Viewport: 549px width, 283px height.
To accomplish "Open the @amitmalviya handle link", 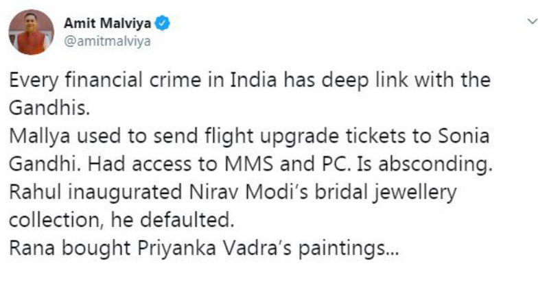I will pos(107,41).
